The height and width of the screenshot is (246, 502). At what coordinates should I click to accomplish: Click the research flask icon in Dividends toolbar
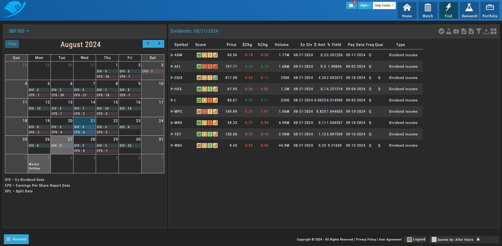click(x=449, y=31)
